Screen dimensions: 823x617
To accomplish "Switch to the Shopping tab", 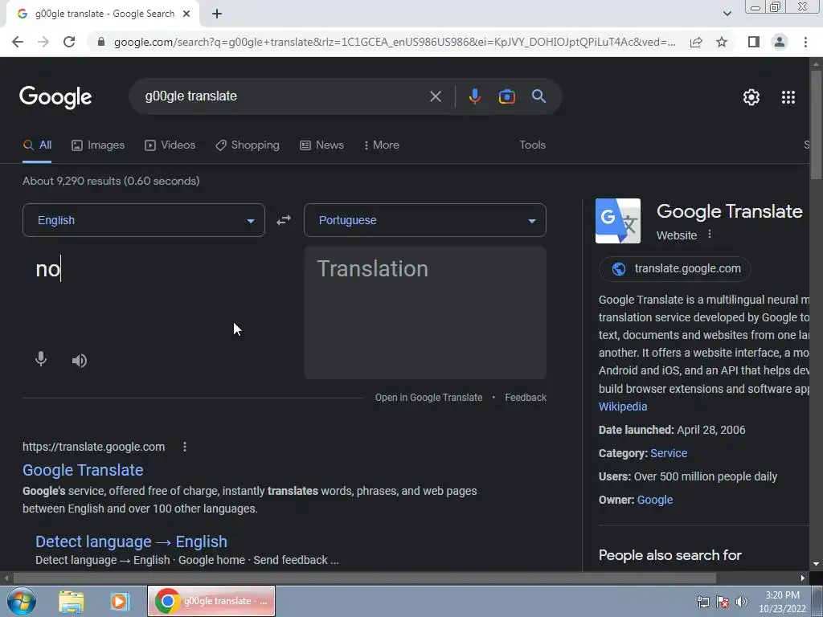I will tap(248, 145).
